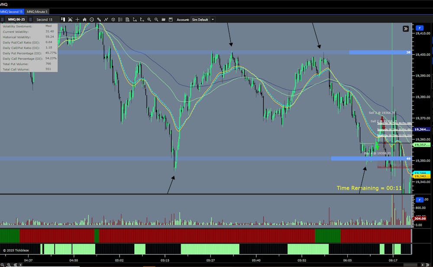Save the chart layout using the disk icon

point(171,19)
